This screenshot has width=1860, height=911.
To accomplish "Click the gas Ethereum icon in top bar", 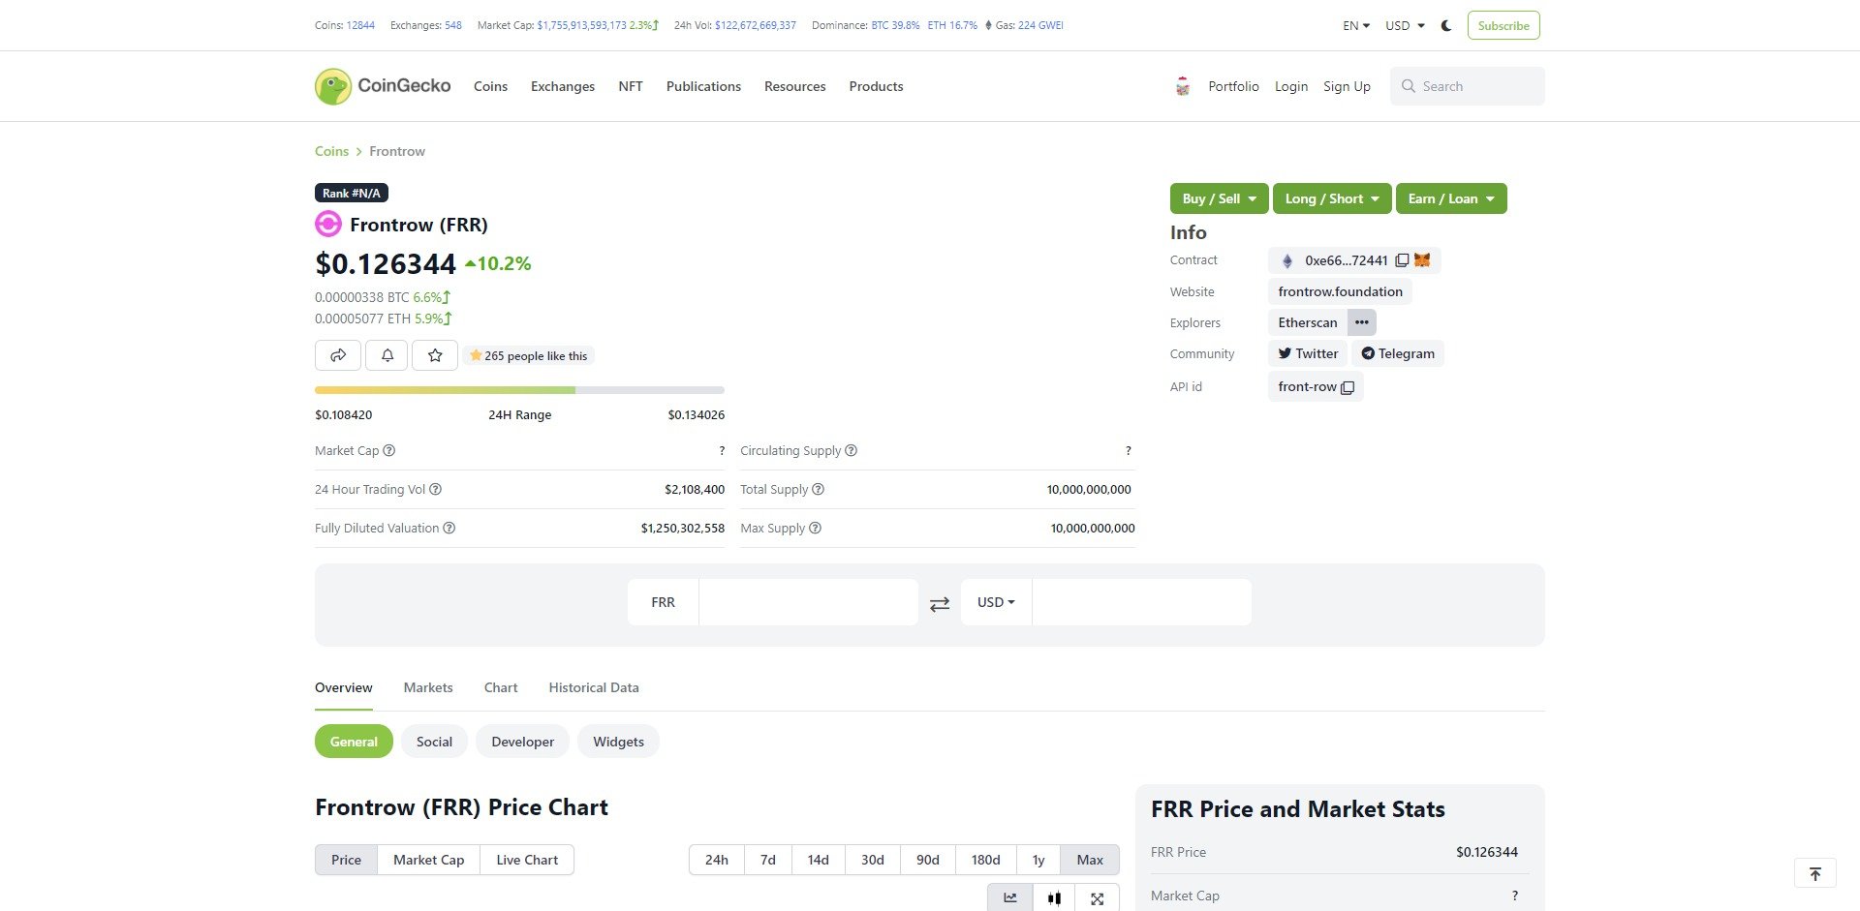I will [988, 25].
